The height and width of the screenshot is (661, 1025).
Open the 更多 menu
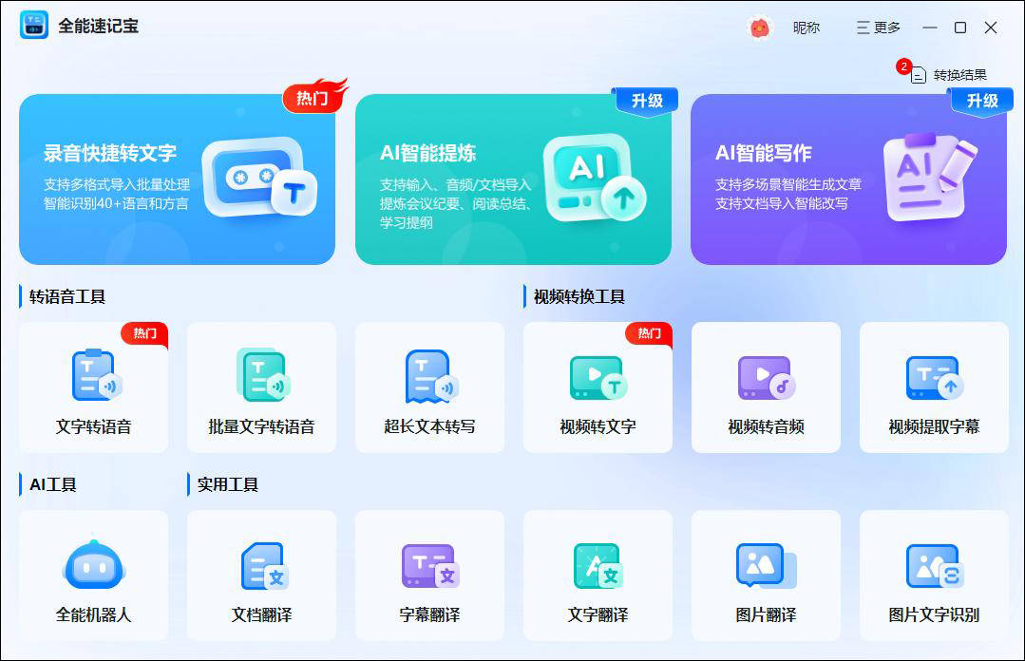[879, 28]
